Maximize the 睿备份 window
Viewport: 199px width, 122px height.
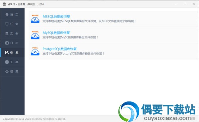(185, 4)
